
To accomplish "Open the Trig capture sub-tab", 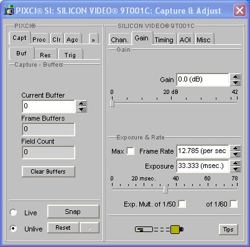I will tap(70, 55).
